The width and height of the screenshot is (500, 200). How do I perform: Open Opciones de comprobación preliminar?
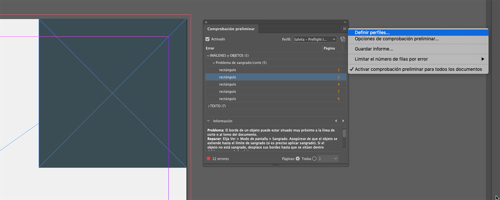[396, 39]
